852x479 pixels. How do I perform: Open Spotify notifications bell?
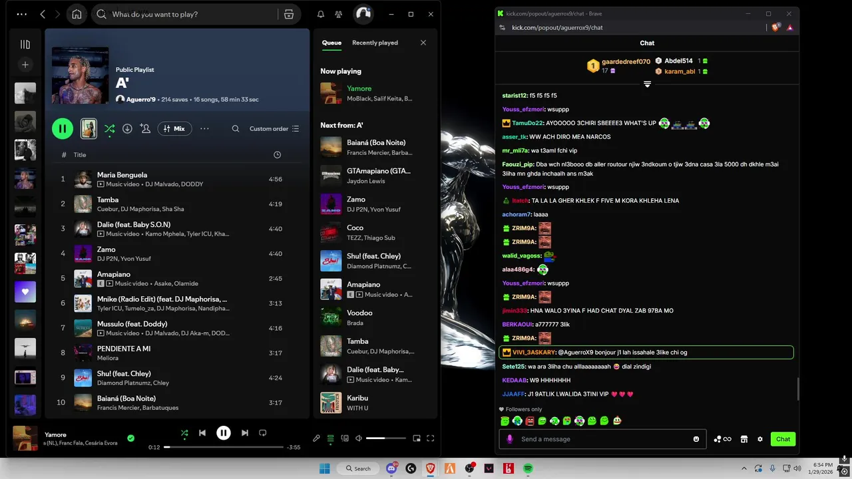(x=321, y=14)
